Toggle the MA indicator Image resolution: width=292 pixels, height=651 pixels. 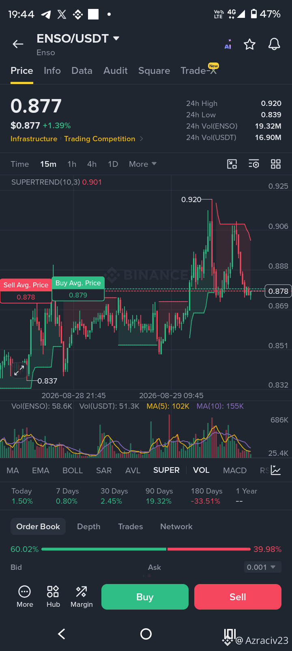coord(13,470)
